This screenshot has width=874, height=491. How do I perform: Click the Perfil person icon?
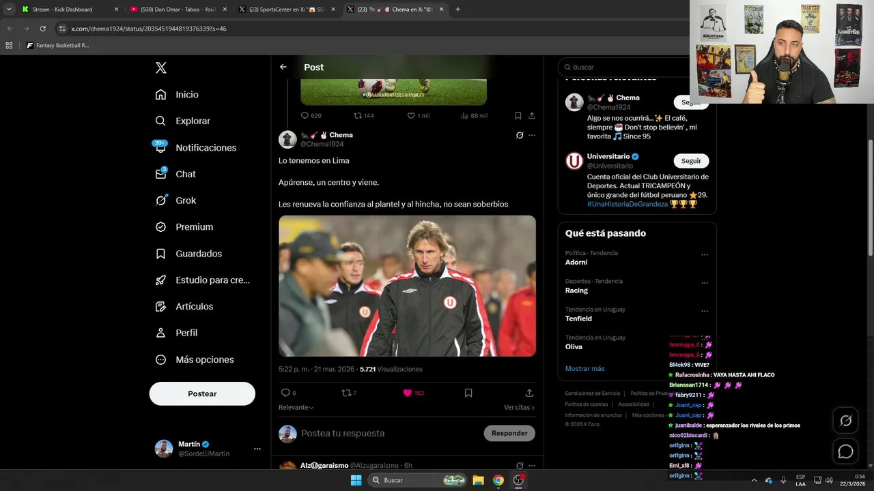160,333
